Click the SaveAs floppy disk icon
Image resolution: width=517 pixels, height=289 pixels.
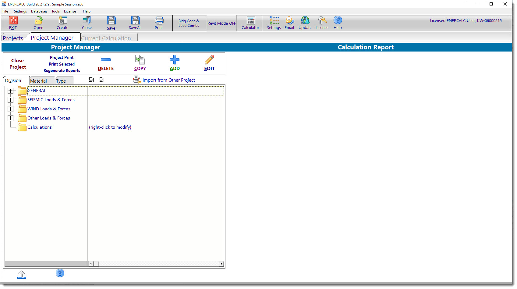[x=135, y=20]
